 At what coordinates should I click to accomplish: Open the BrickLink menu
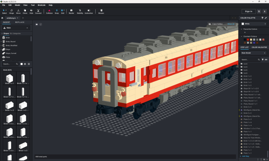point(41,5)
